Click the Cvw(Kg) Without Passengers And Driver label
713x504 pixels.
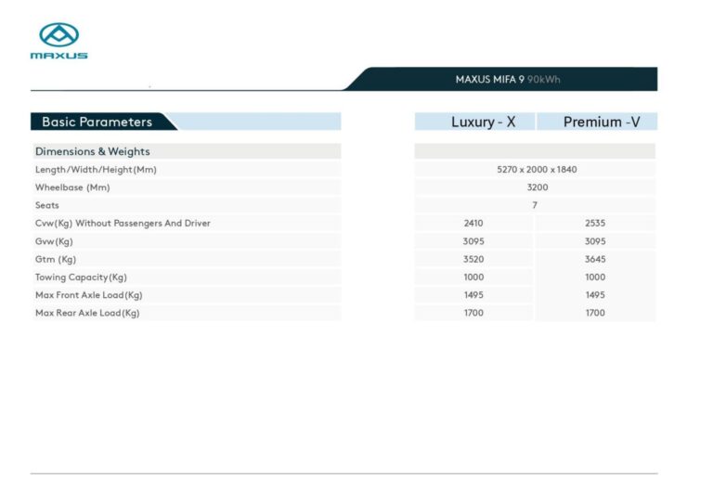coord(123,223)
